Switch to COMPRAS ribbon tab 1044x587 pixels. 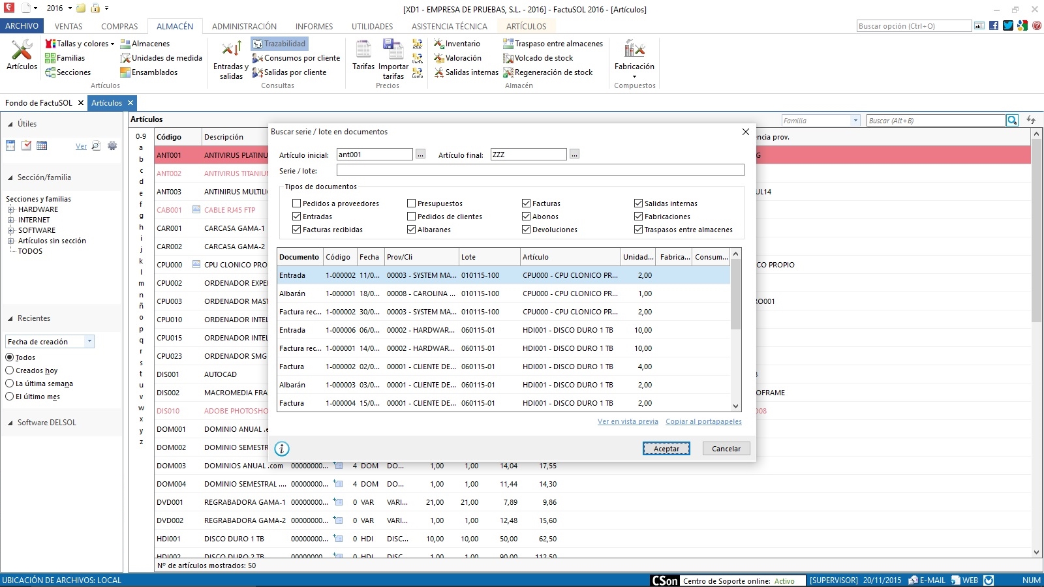[119, 27]
